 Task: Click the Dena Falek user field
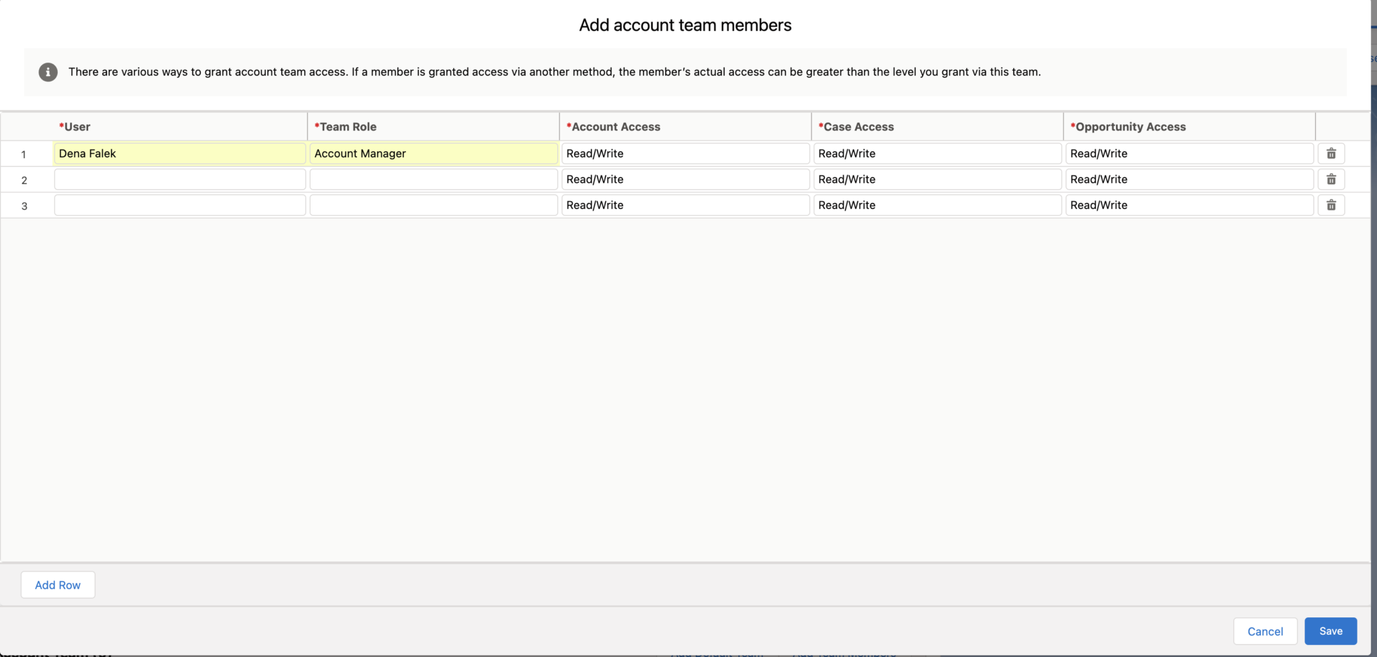click(180, 153)
